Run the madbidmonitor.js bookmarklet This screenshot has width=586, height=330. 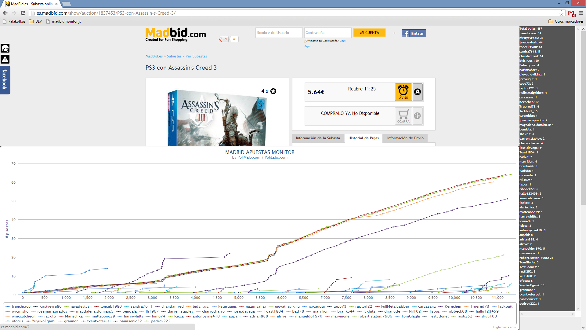63,21
